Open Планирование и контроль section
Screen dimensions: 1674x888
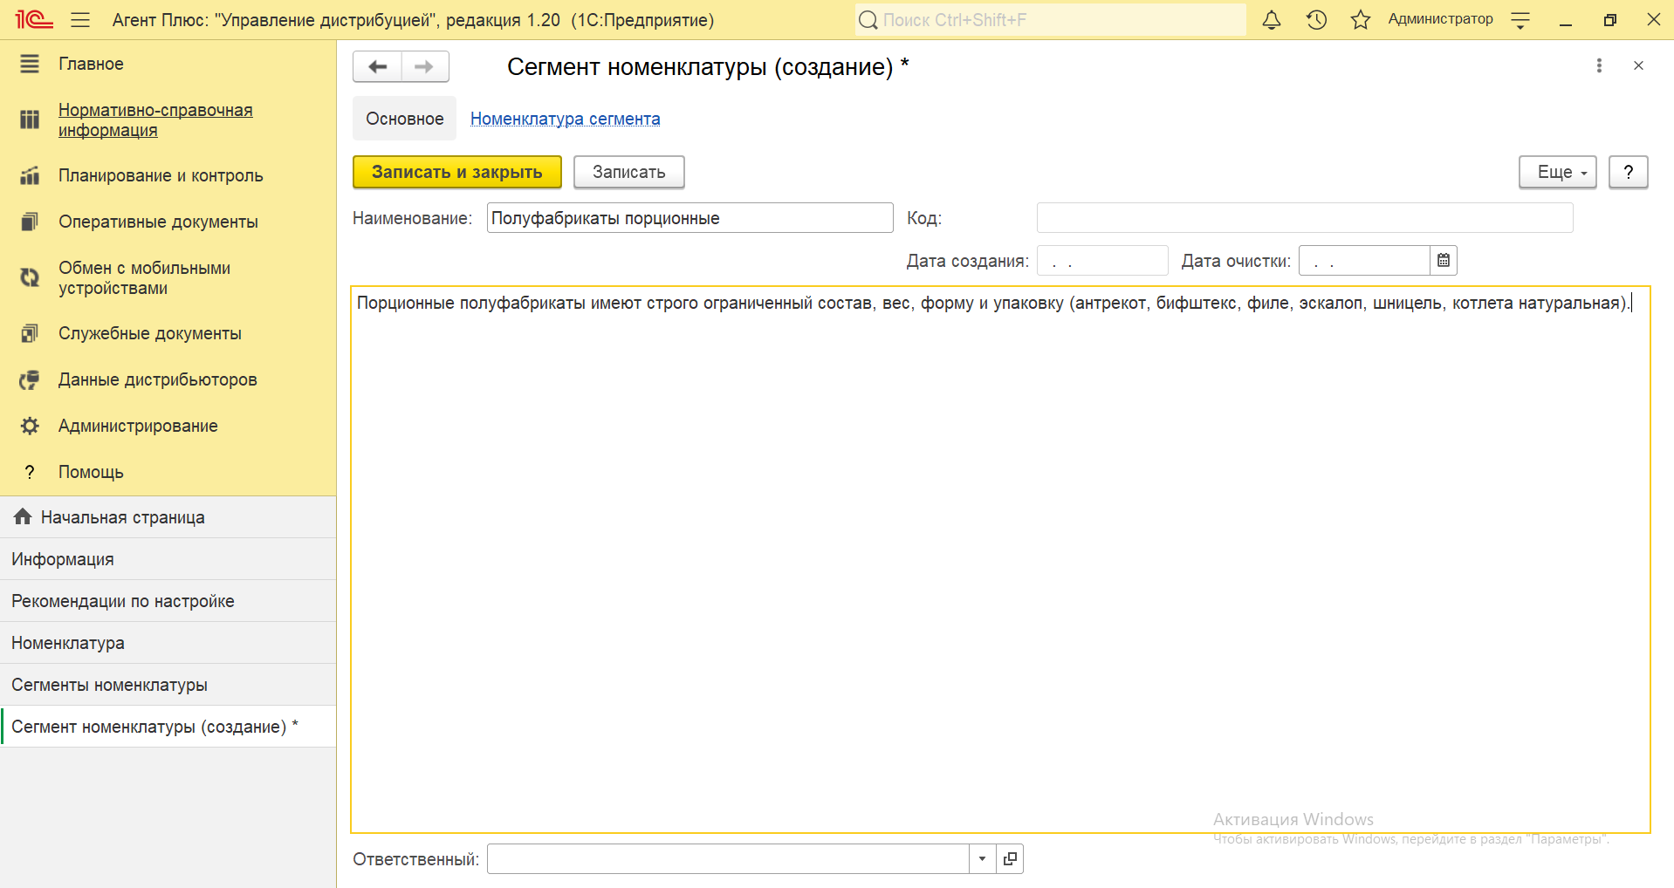[161, 175]
